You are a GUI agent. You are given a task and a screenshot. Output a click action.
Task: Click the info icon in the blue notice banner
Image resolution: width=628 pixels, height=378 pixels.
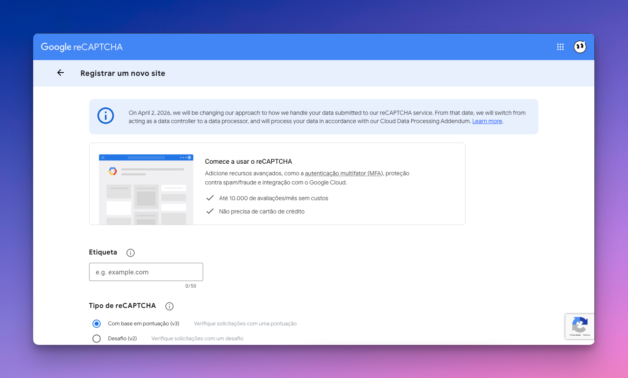point(105,116)
